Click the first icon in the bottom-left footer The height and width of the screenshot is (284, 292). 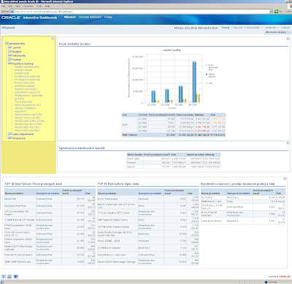pyautogui.click(x=4, y=277)
